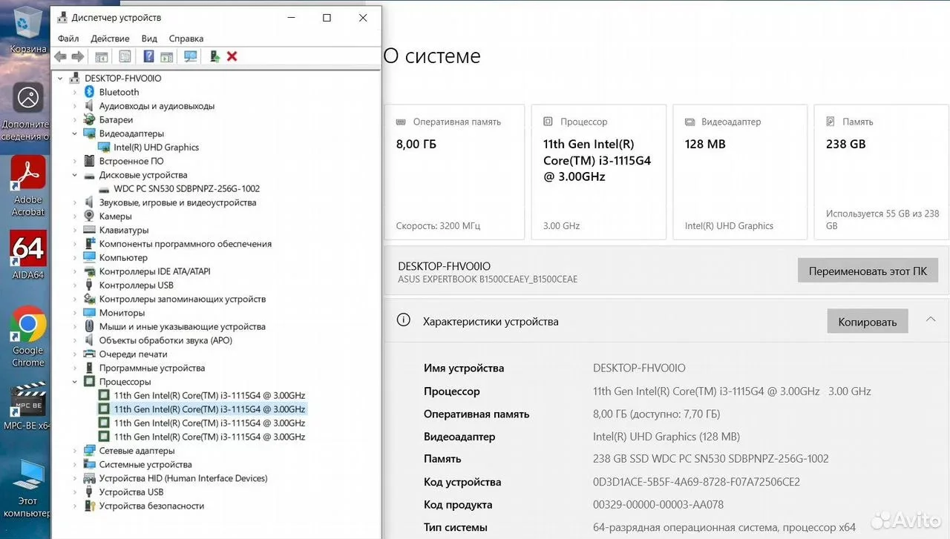Click Переименовать этот ПК button

[x=868, y=271]
